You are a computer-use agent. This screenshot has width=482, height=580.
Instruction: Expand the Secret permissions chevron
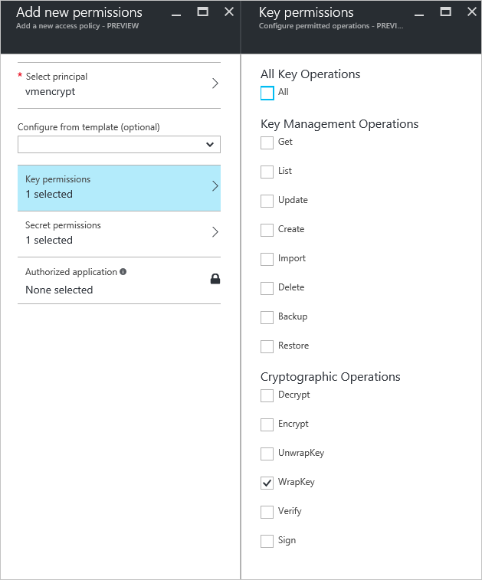click(215, 232)
